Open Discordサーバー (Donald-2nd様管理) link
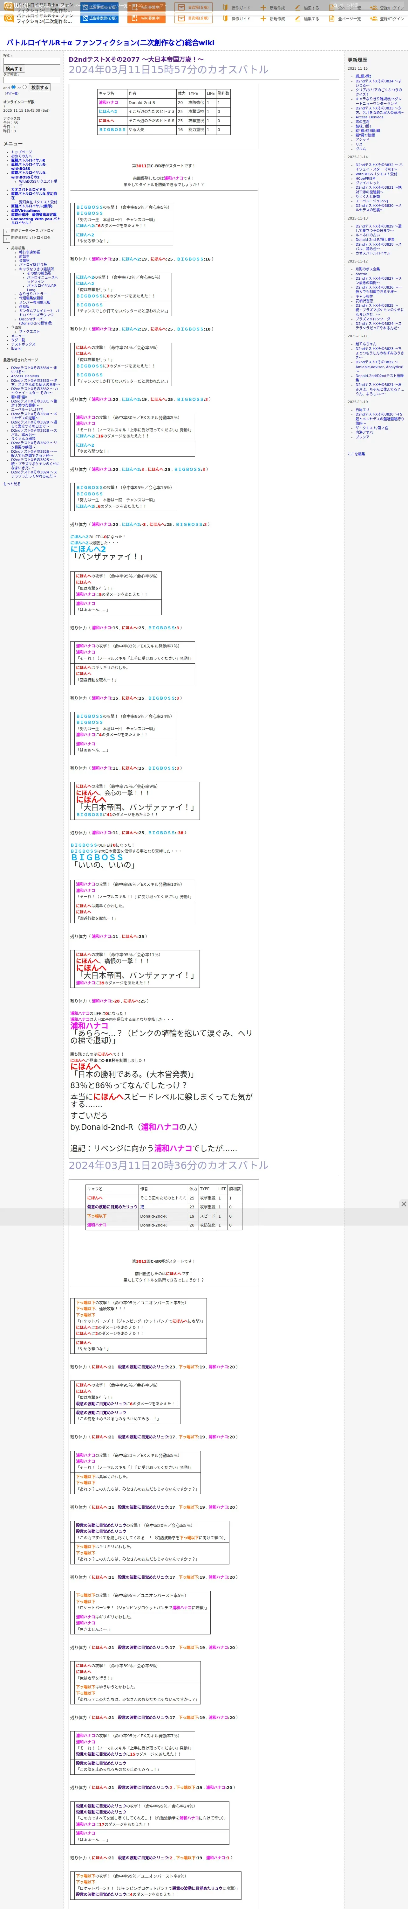Image resolution: width=408 pixels, height=1909 pixels. [36, 322]
